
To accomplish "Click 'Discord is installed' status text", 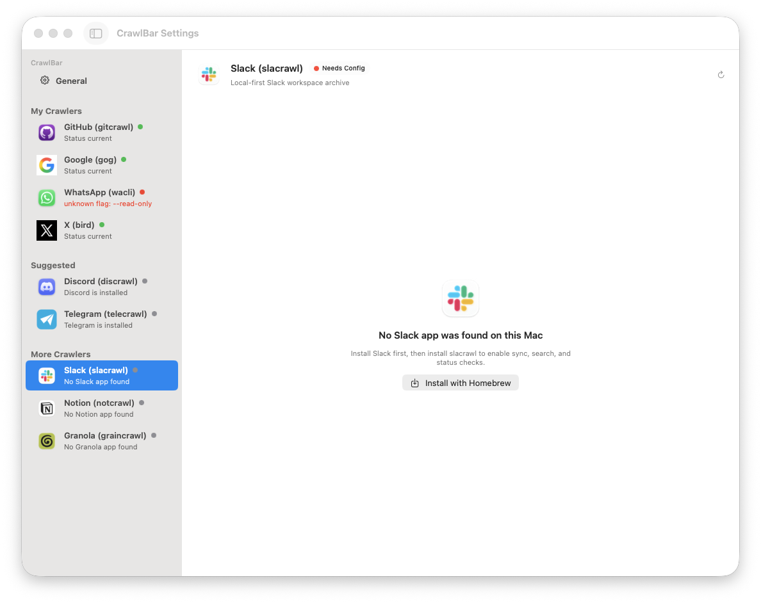I will click(x=95, y=293).
